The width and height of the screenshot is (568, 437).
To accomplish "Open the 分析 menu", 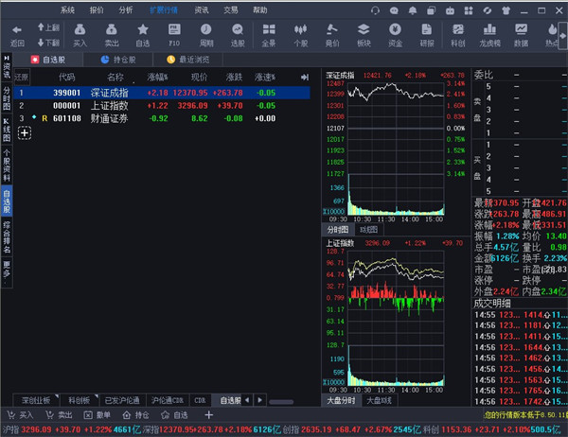I will (x=126, y=10).
